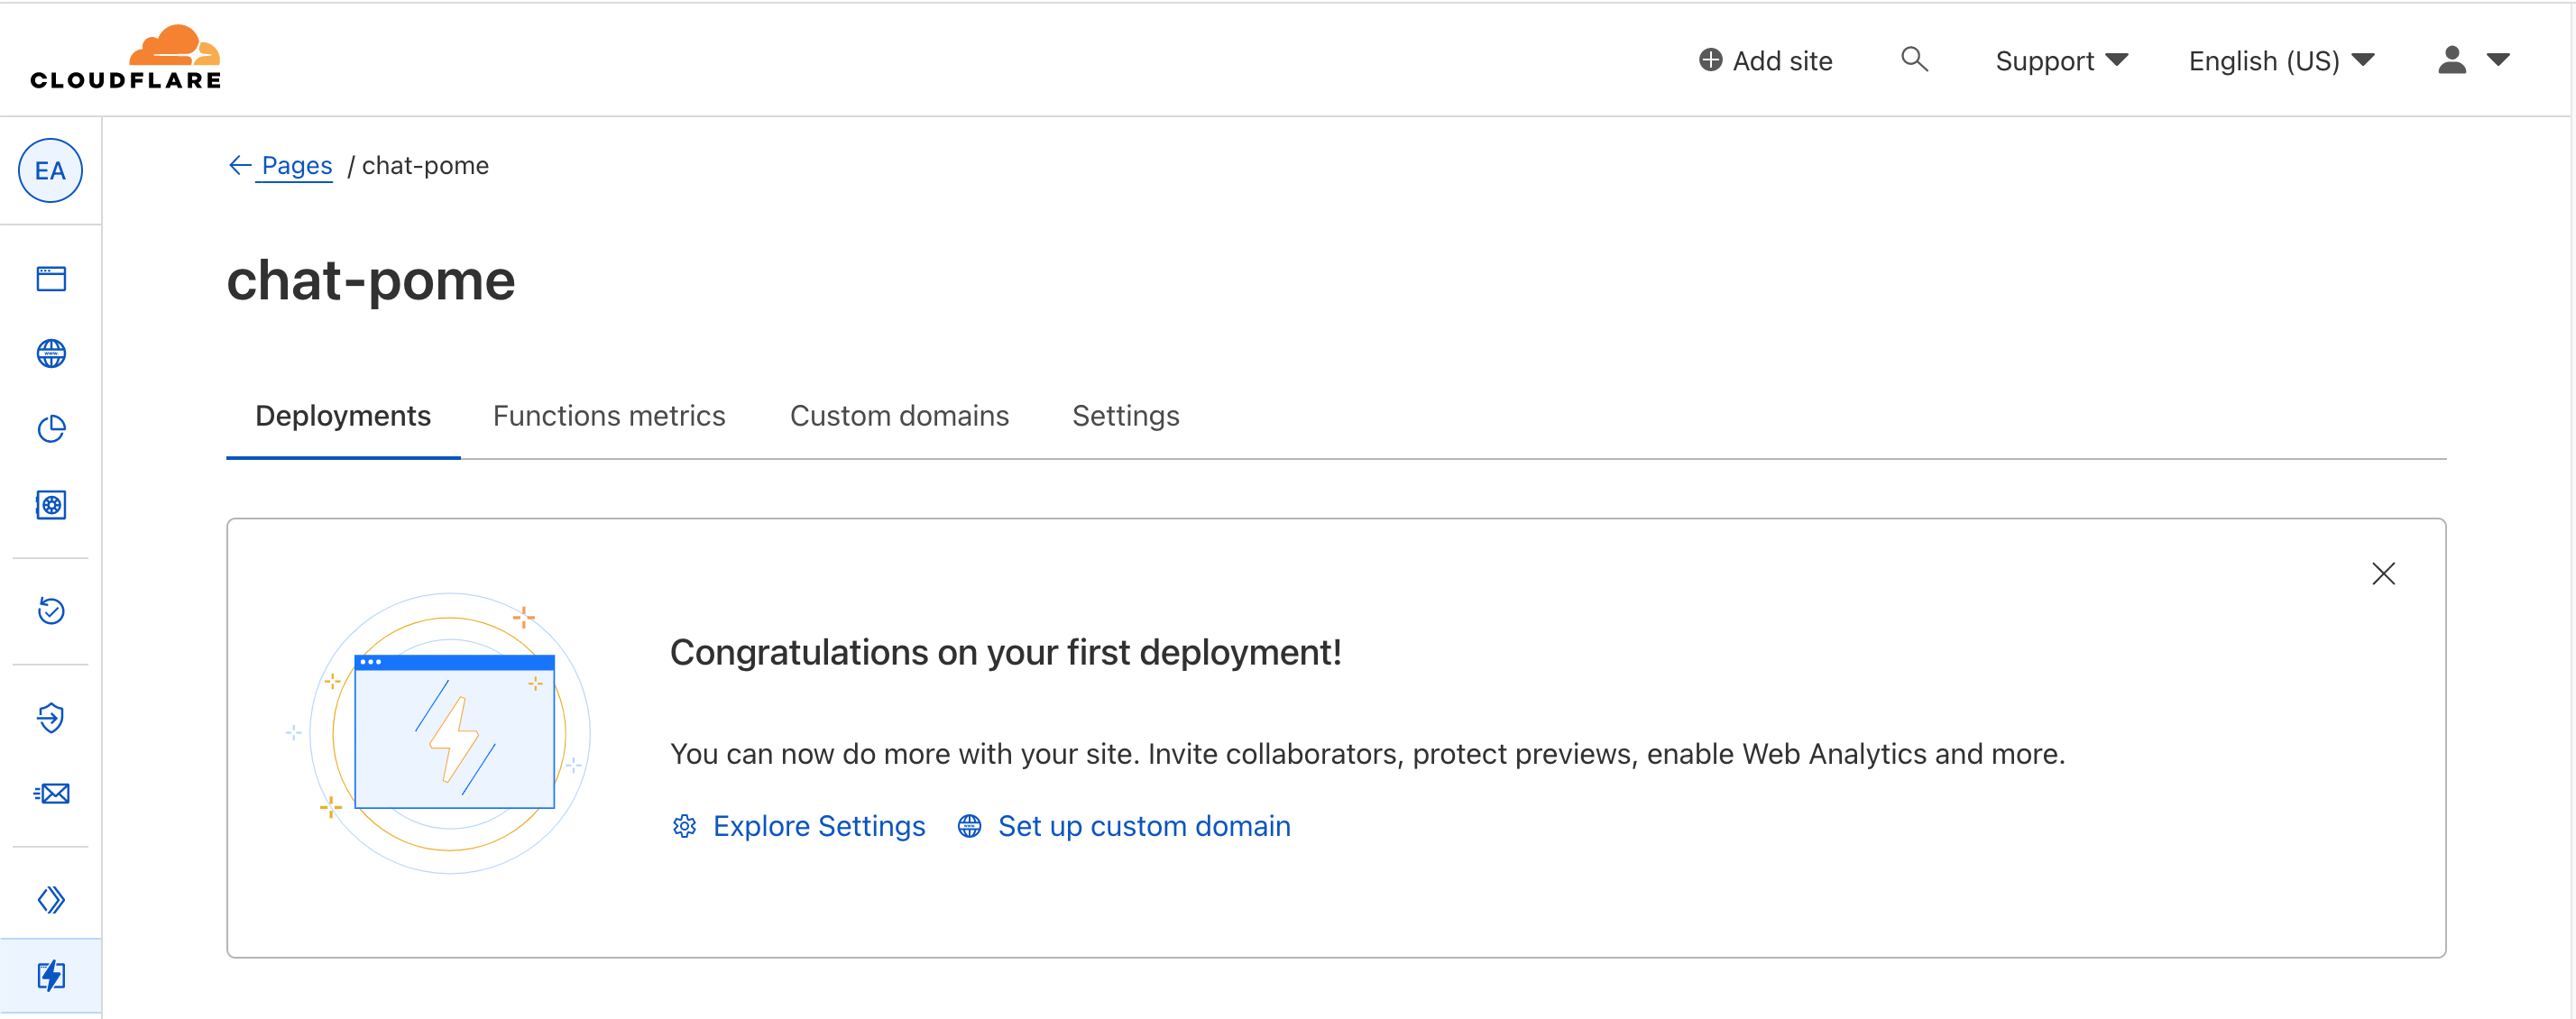
Task: Select the Deployments tab
Action: click(343, 416)
